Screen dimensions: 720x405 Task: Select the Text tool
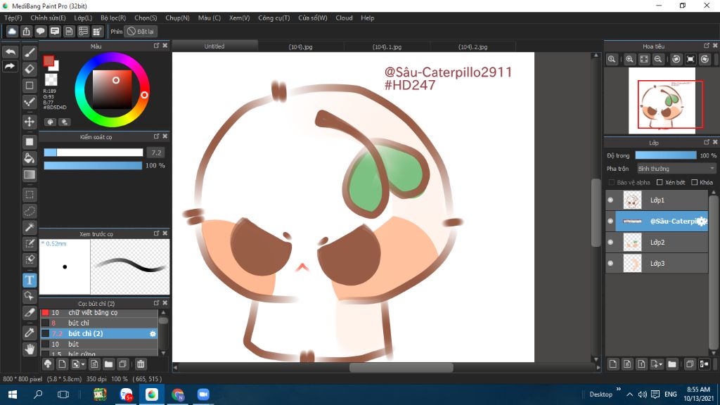coord(30,280)
